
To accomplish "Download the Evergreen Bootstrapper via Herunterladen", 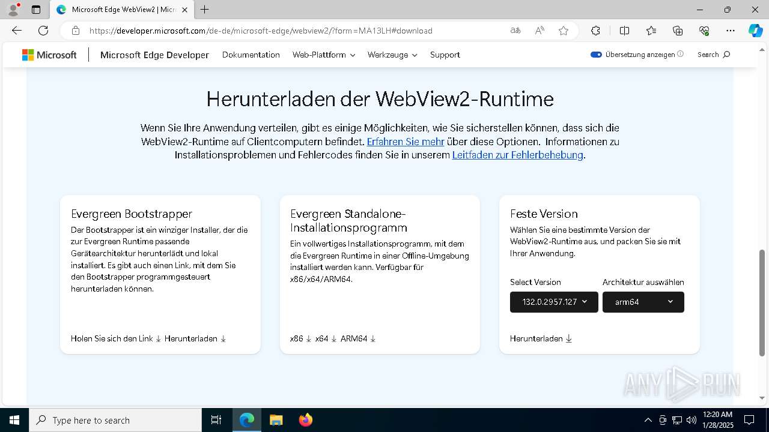I will (195, 338).
